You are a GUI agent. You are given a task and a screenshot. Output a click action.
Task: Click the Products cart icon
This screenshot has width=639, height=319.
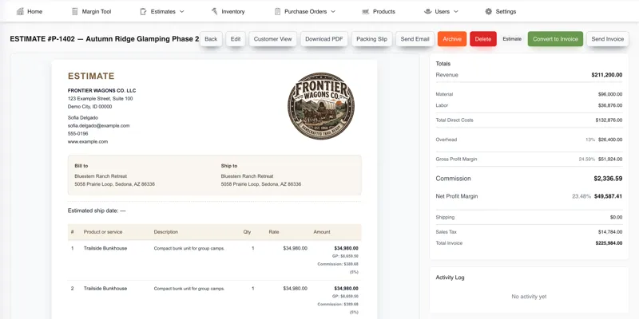point(366,11)
